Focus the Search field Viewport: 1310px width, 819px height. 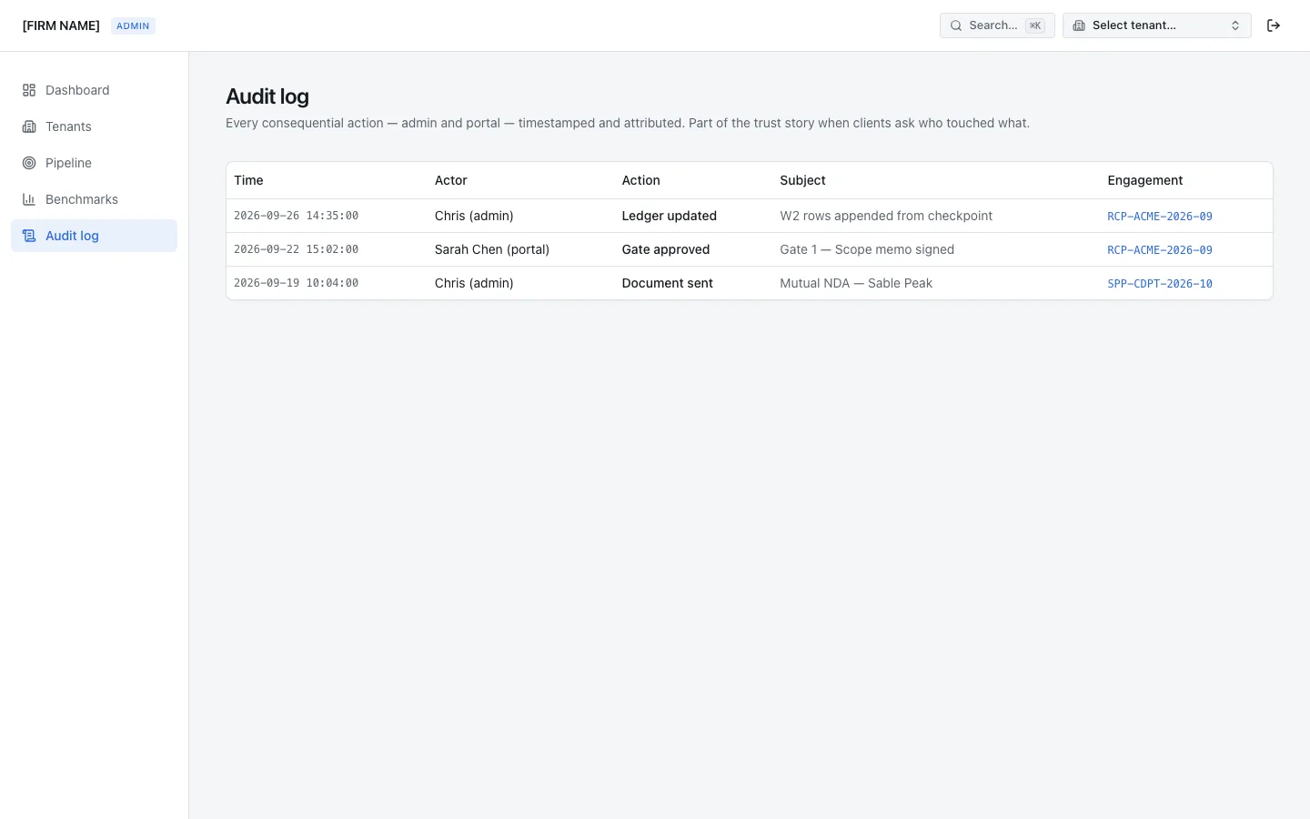coord(997,25)
